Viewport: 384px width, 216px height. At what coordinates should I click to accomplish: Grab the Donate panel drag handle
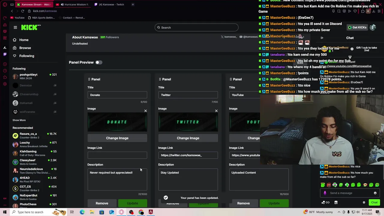(x=89, y=79)
